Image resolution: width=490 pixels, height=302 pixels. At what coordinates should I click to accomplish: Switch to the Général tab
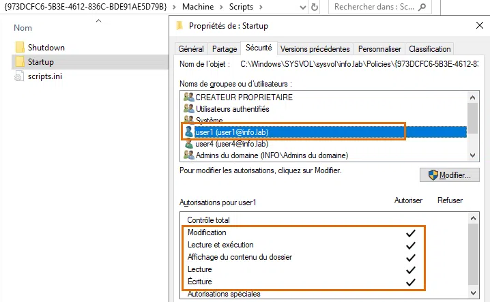[x=191, y=49]
